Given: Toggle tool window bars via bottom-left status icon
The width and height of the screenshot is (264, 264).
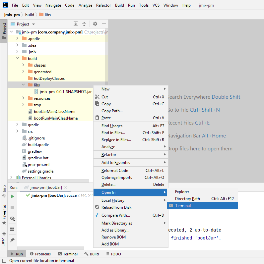Looking at the screenshot, I should (x=4, y=261).
